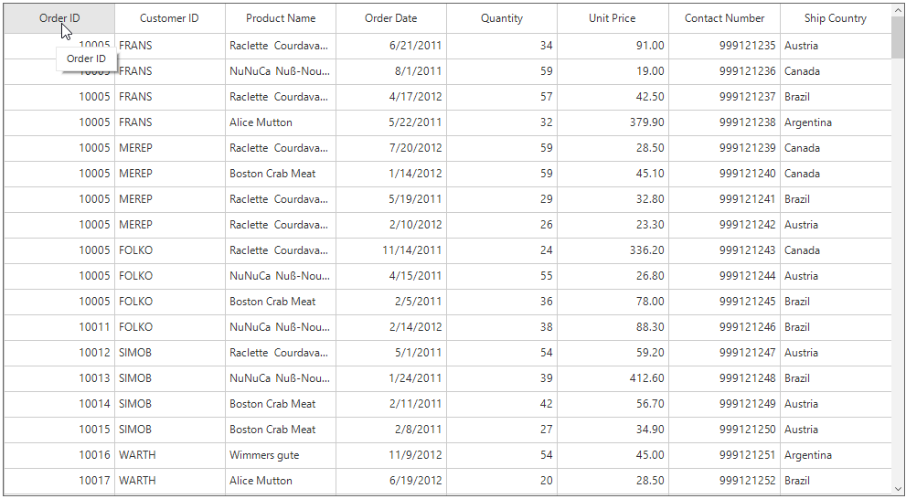Click the order date 6/21/2011 cell
The height and width of the screenshot is (499, 906).
click(x=391, y=46)
